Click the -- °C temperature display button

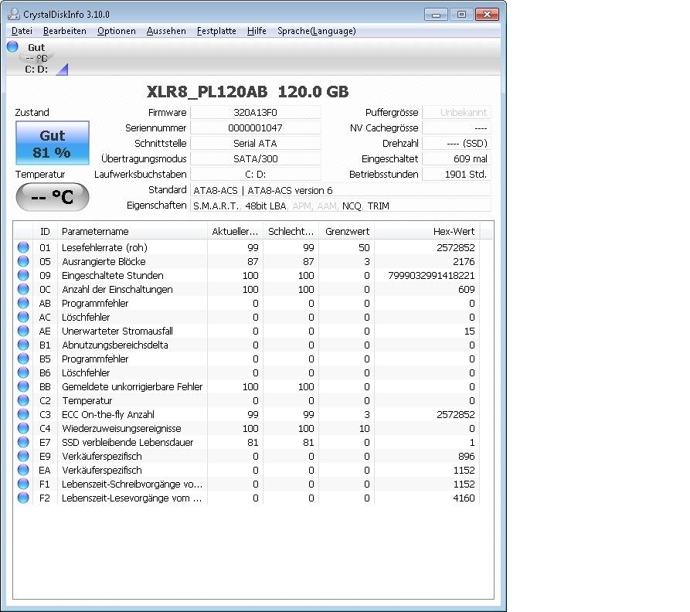click(53, 197)
